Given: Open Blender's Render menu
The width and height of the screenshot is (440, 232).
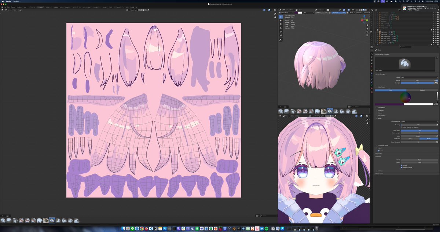Looking at the screenshot, I should (x=13, y=7).
